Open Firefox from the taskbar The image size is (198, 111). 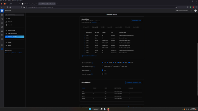click(x=108, y=109)
